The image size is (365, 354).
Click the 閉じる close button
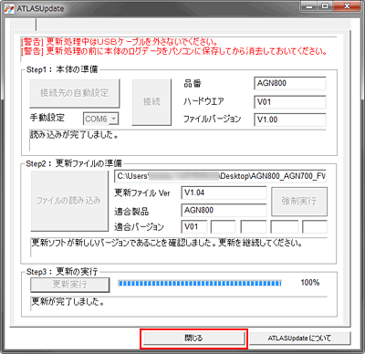pos(193,338)
